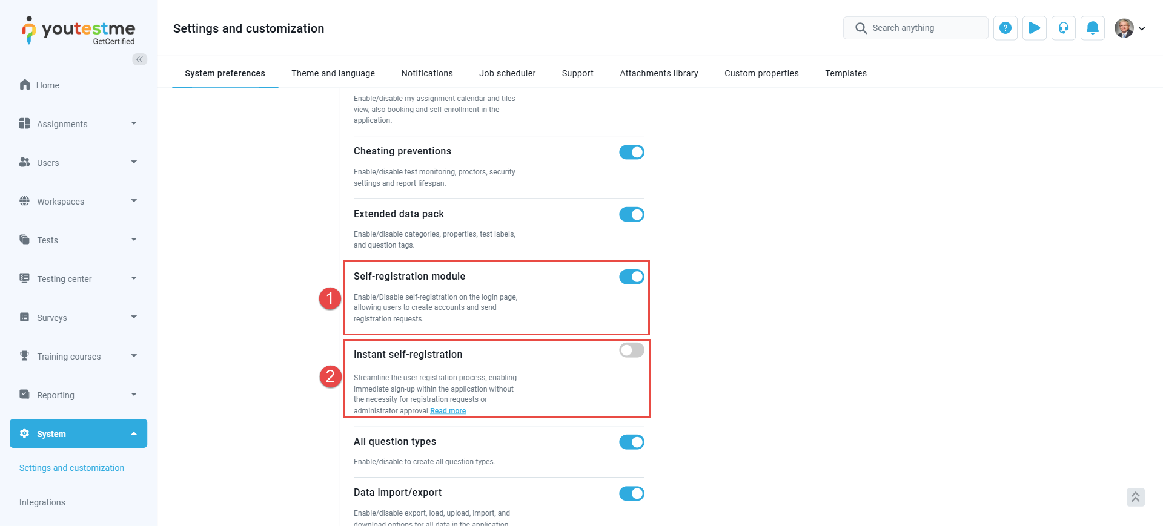
Task: Open the user avatar dropdown
Action: point(1130,28)
